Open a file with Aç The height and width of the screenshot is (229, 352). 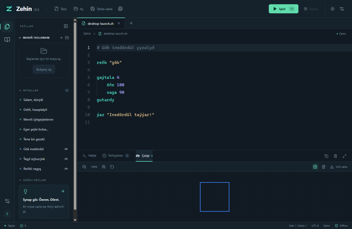point(79,9)
